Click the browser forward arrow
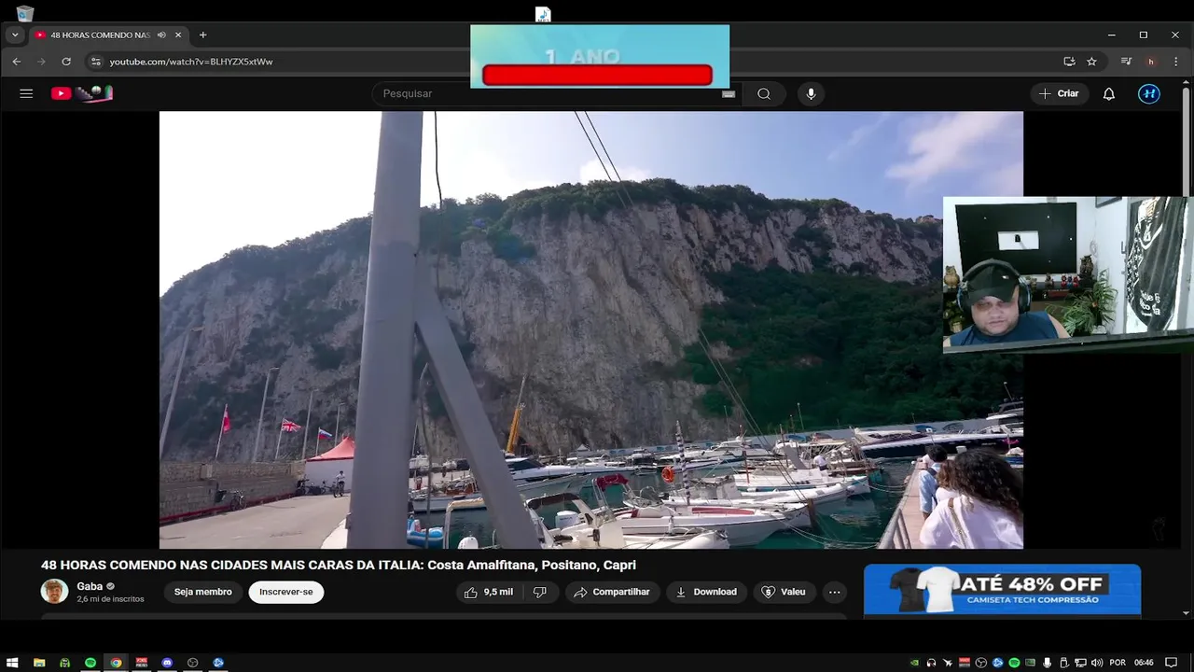The image size is (1194, 672). coord(41,62)
